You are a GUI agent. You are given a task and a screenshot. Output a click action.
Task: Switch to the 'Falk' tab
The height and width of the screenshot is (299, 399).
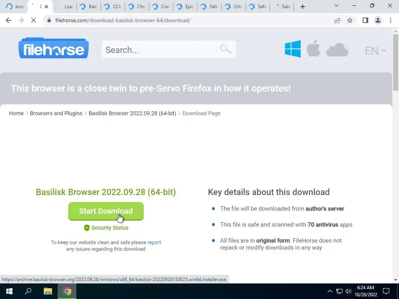click(209, 7)
